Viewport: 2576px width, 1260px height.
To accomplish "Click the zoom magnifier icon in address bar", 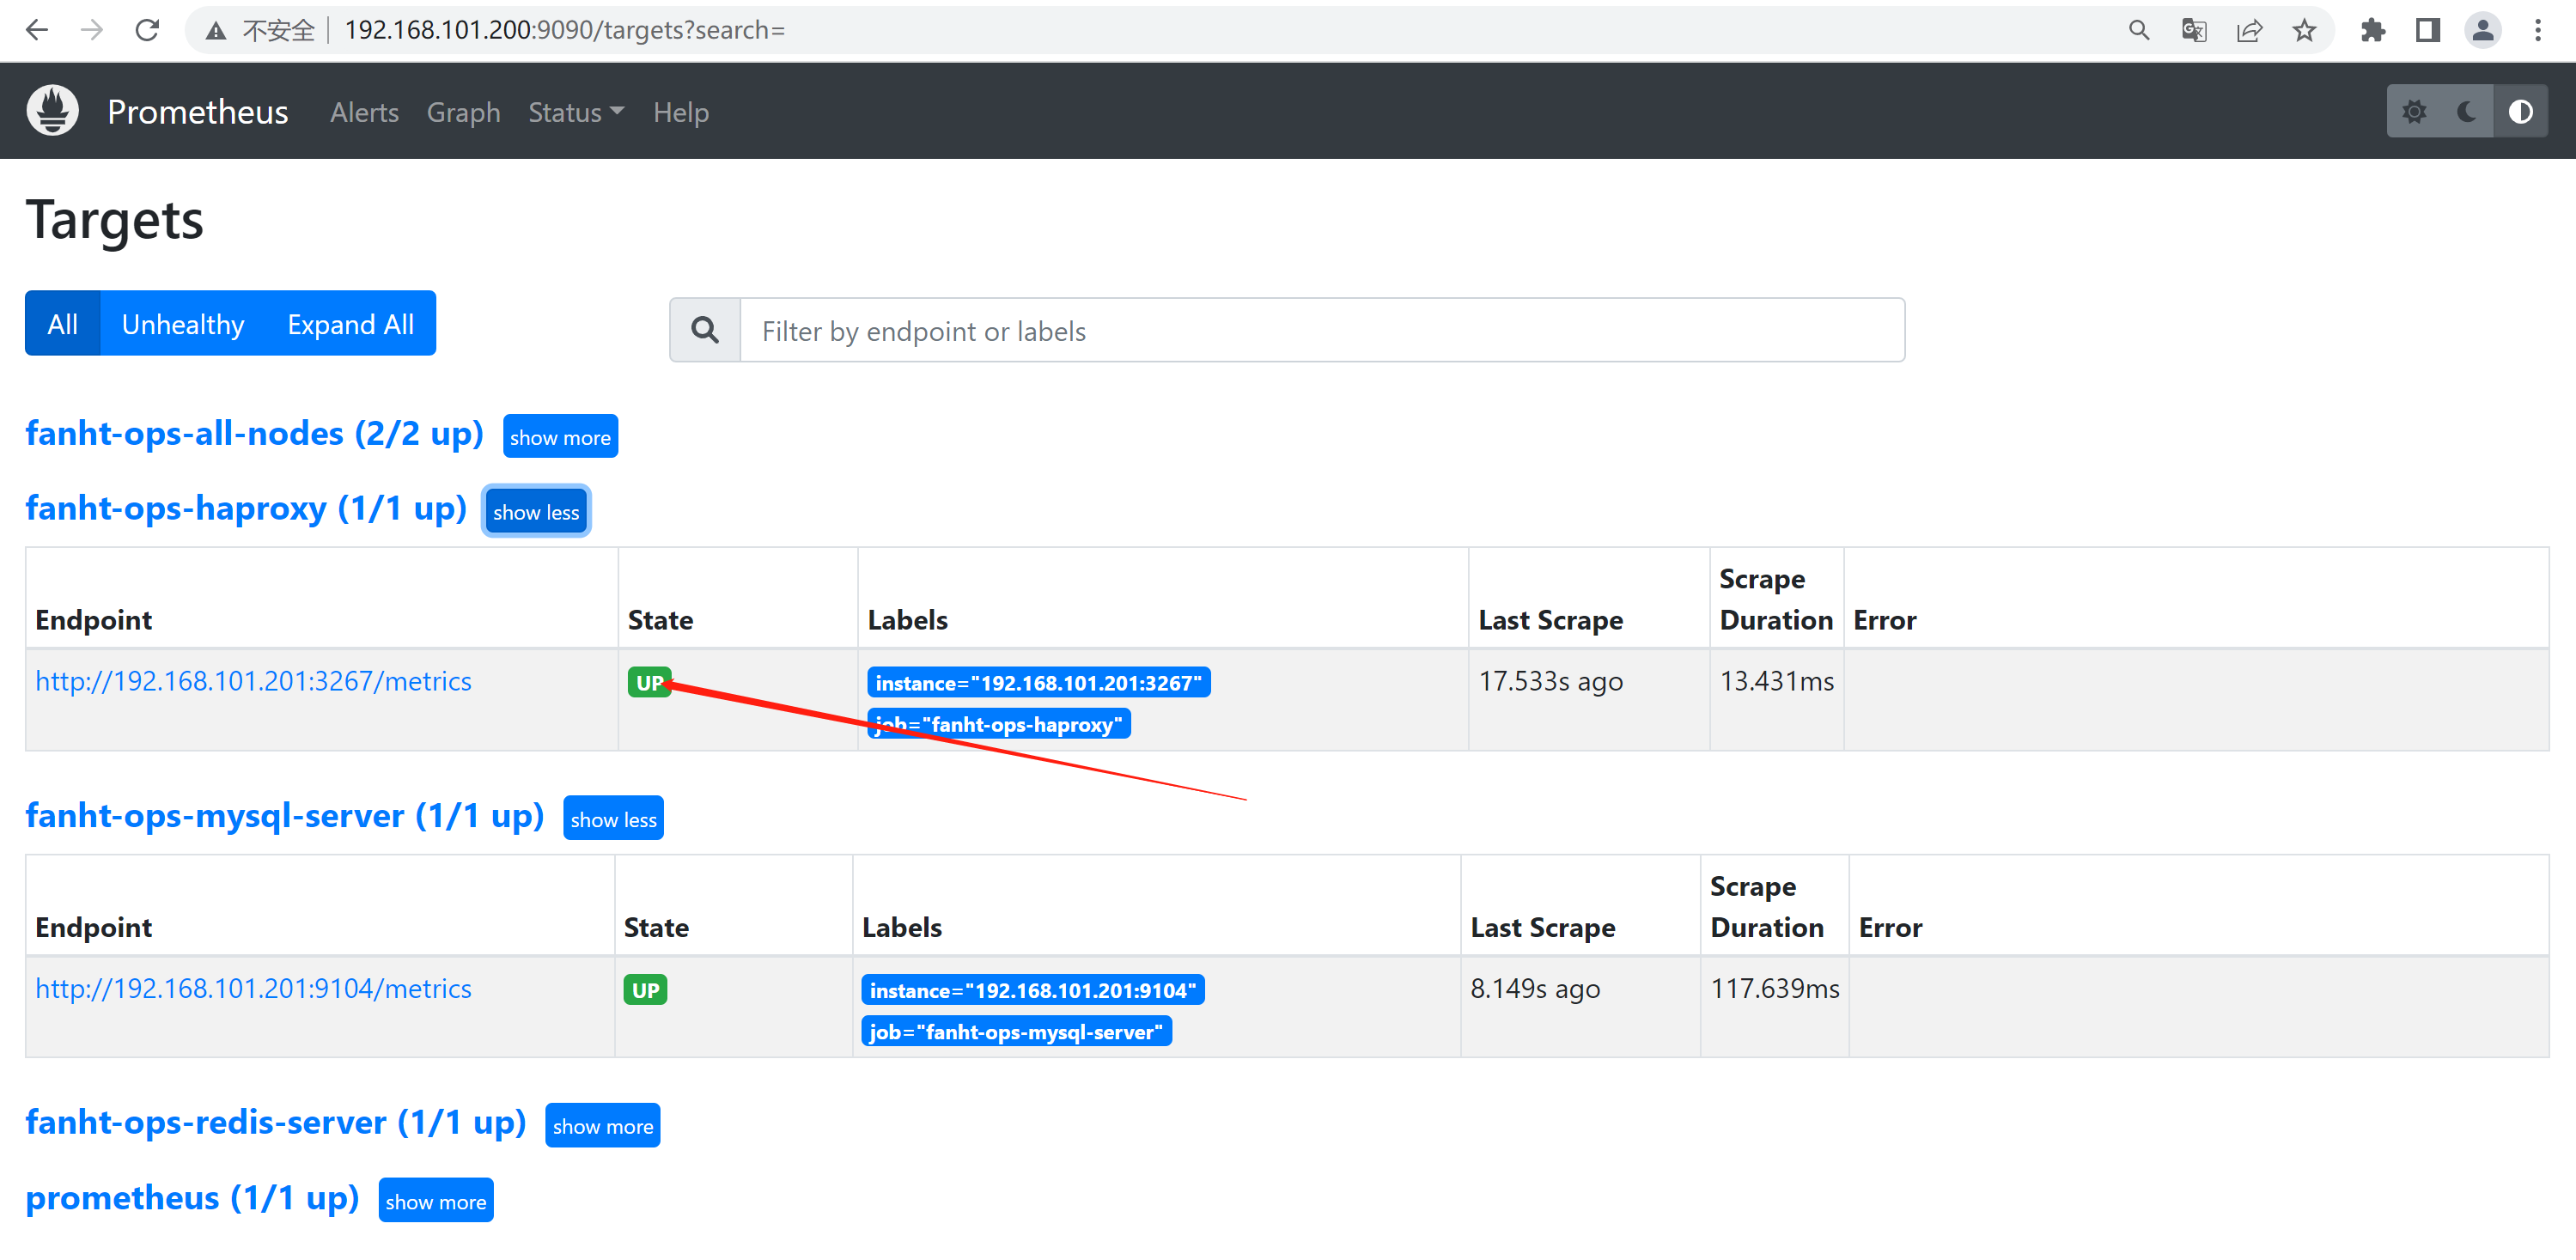I will pyautogui.click(x=2138, y=30).
